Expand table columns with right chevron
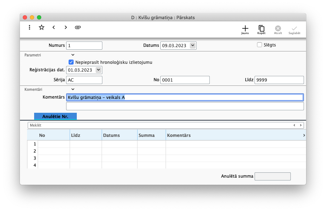The height and width of the screenshot is (211, 326). click(304, 135)
